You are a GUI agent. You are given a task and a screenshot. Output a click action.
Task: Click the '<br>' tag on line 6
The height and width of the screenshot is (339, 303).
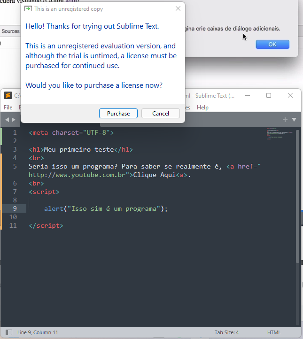pyautogui.click(x=36, y=183)
